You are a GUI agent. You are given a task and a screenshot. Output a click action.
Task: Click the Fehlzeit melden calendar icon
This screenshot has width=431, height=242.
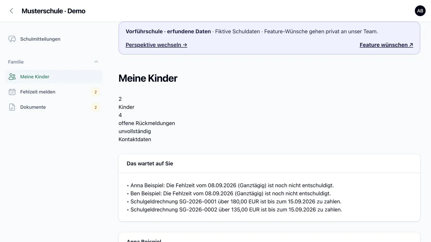coord(12,92)
